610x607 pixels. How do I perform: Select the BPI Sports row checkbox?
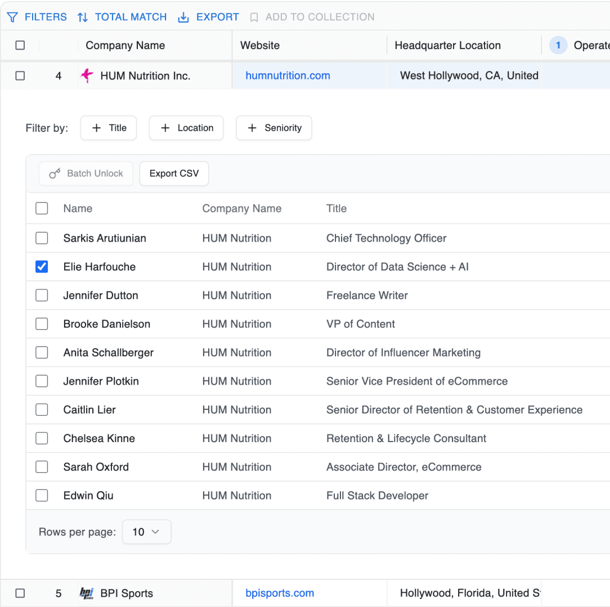point(20,593)
